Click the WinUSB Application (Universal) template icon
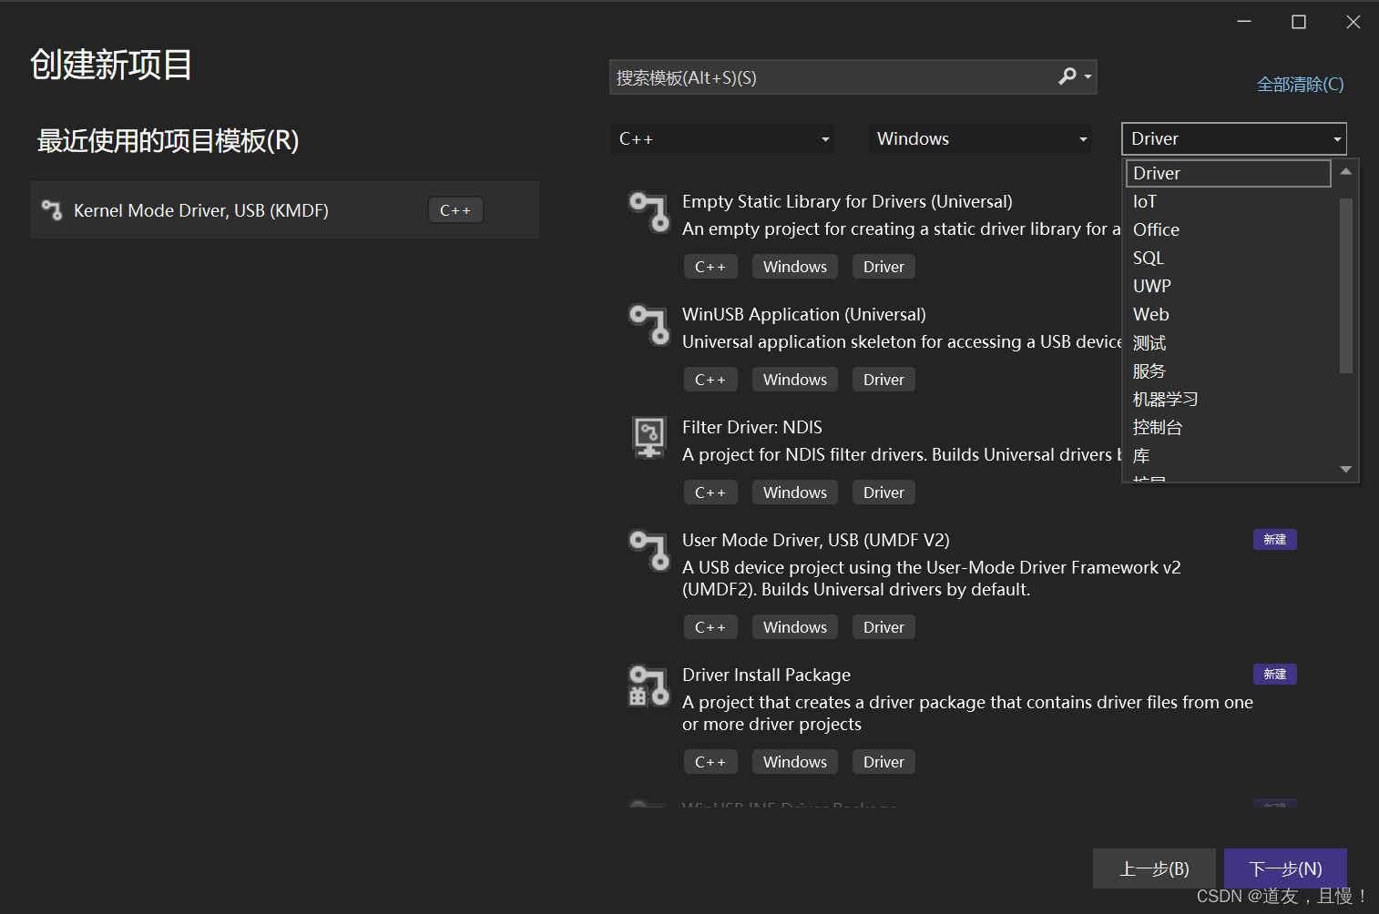This screenshot has width=1379, height=914. [x=649, y=325]
